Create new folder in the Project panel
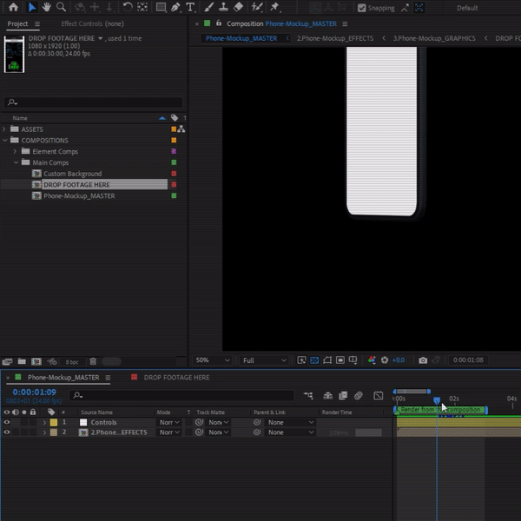The width and height of the screenshot is (521, 521). 22,361
